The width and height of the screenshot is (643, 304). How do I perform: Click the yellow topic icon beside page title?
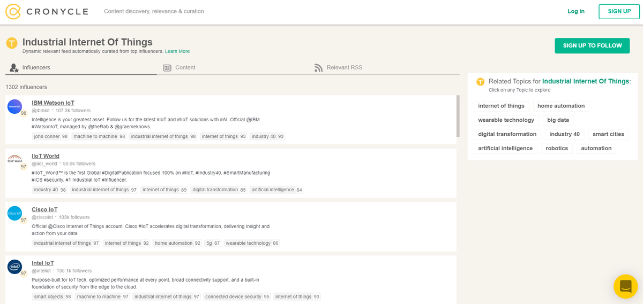12,43
